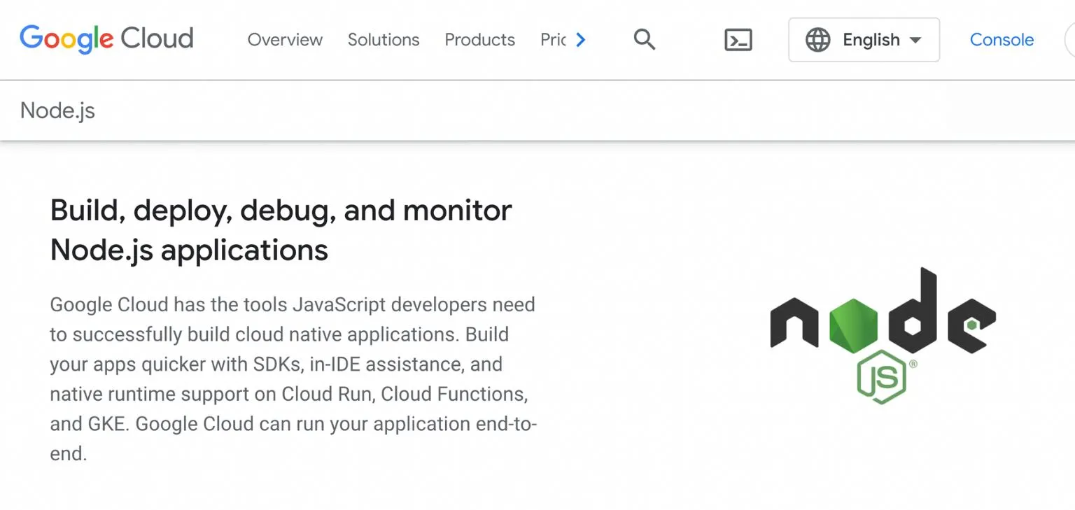The width and height of the screenshot is (1075, 510).
Task: Expand the English language dropdown
Action: (871, 40)
